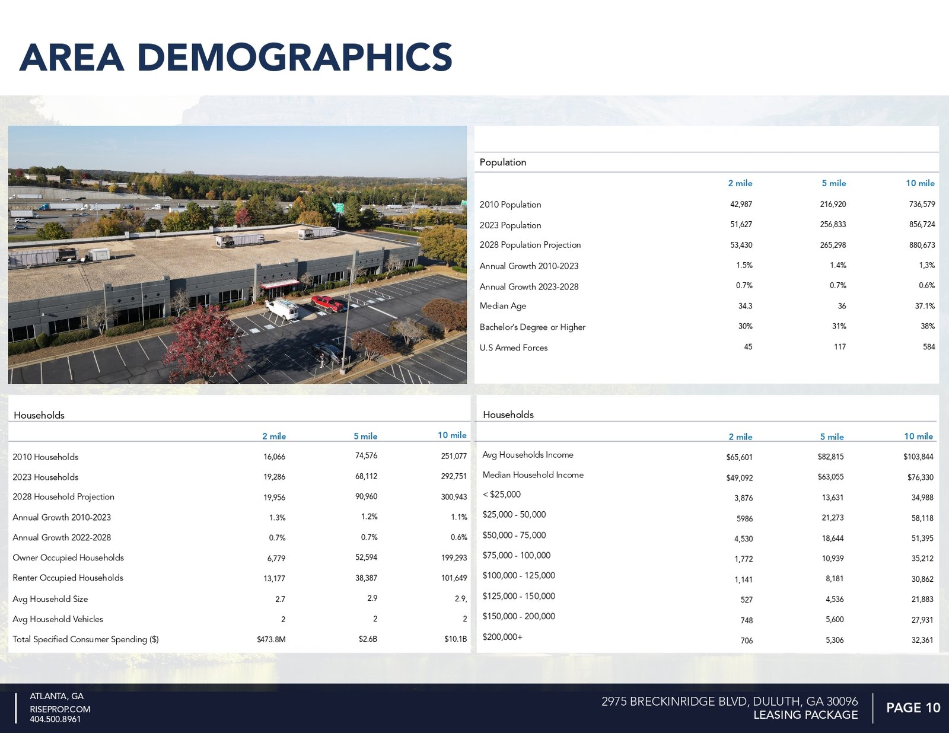This screenshot has height=733, width=949.
Task: Click the Owner Occupied Households label
Action: click(x=68, y=557)
